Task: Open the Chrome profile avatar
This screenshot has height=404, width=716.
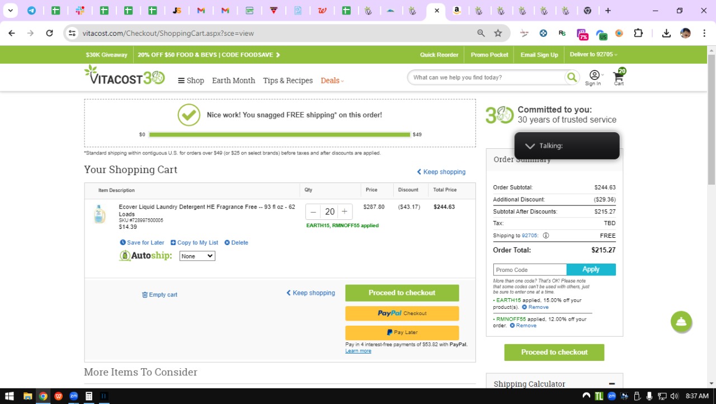Action: click(x=685, y=33)
